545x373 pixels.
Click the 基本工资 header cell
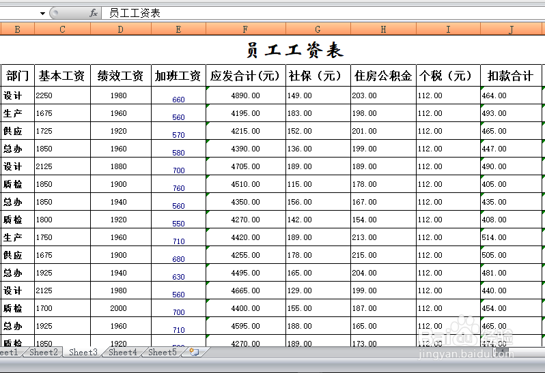point(63,75)
